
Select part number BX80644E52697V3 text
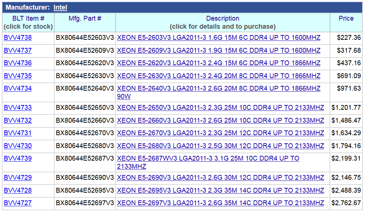85,203
